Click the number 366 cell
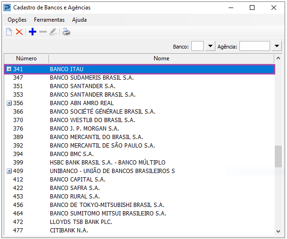 (18, 112)
